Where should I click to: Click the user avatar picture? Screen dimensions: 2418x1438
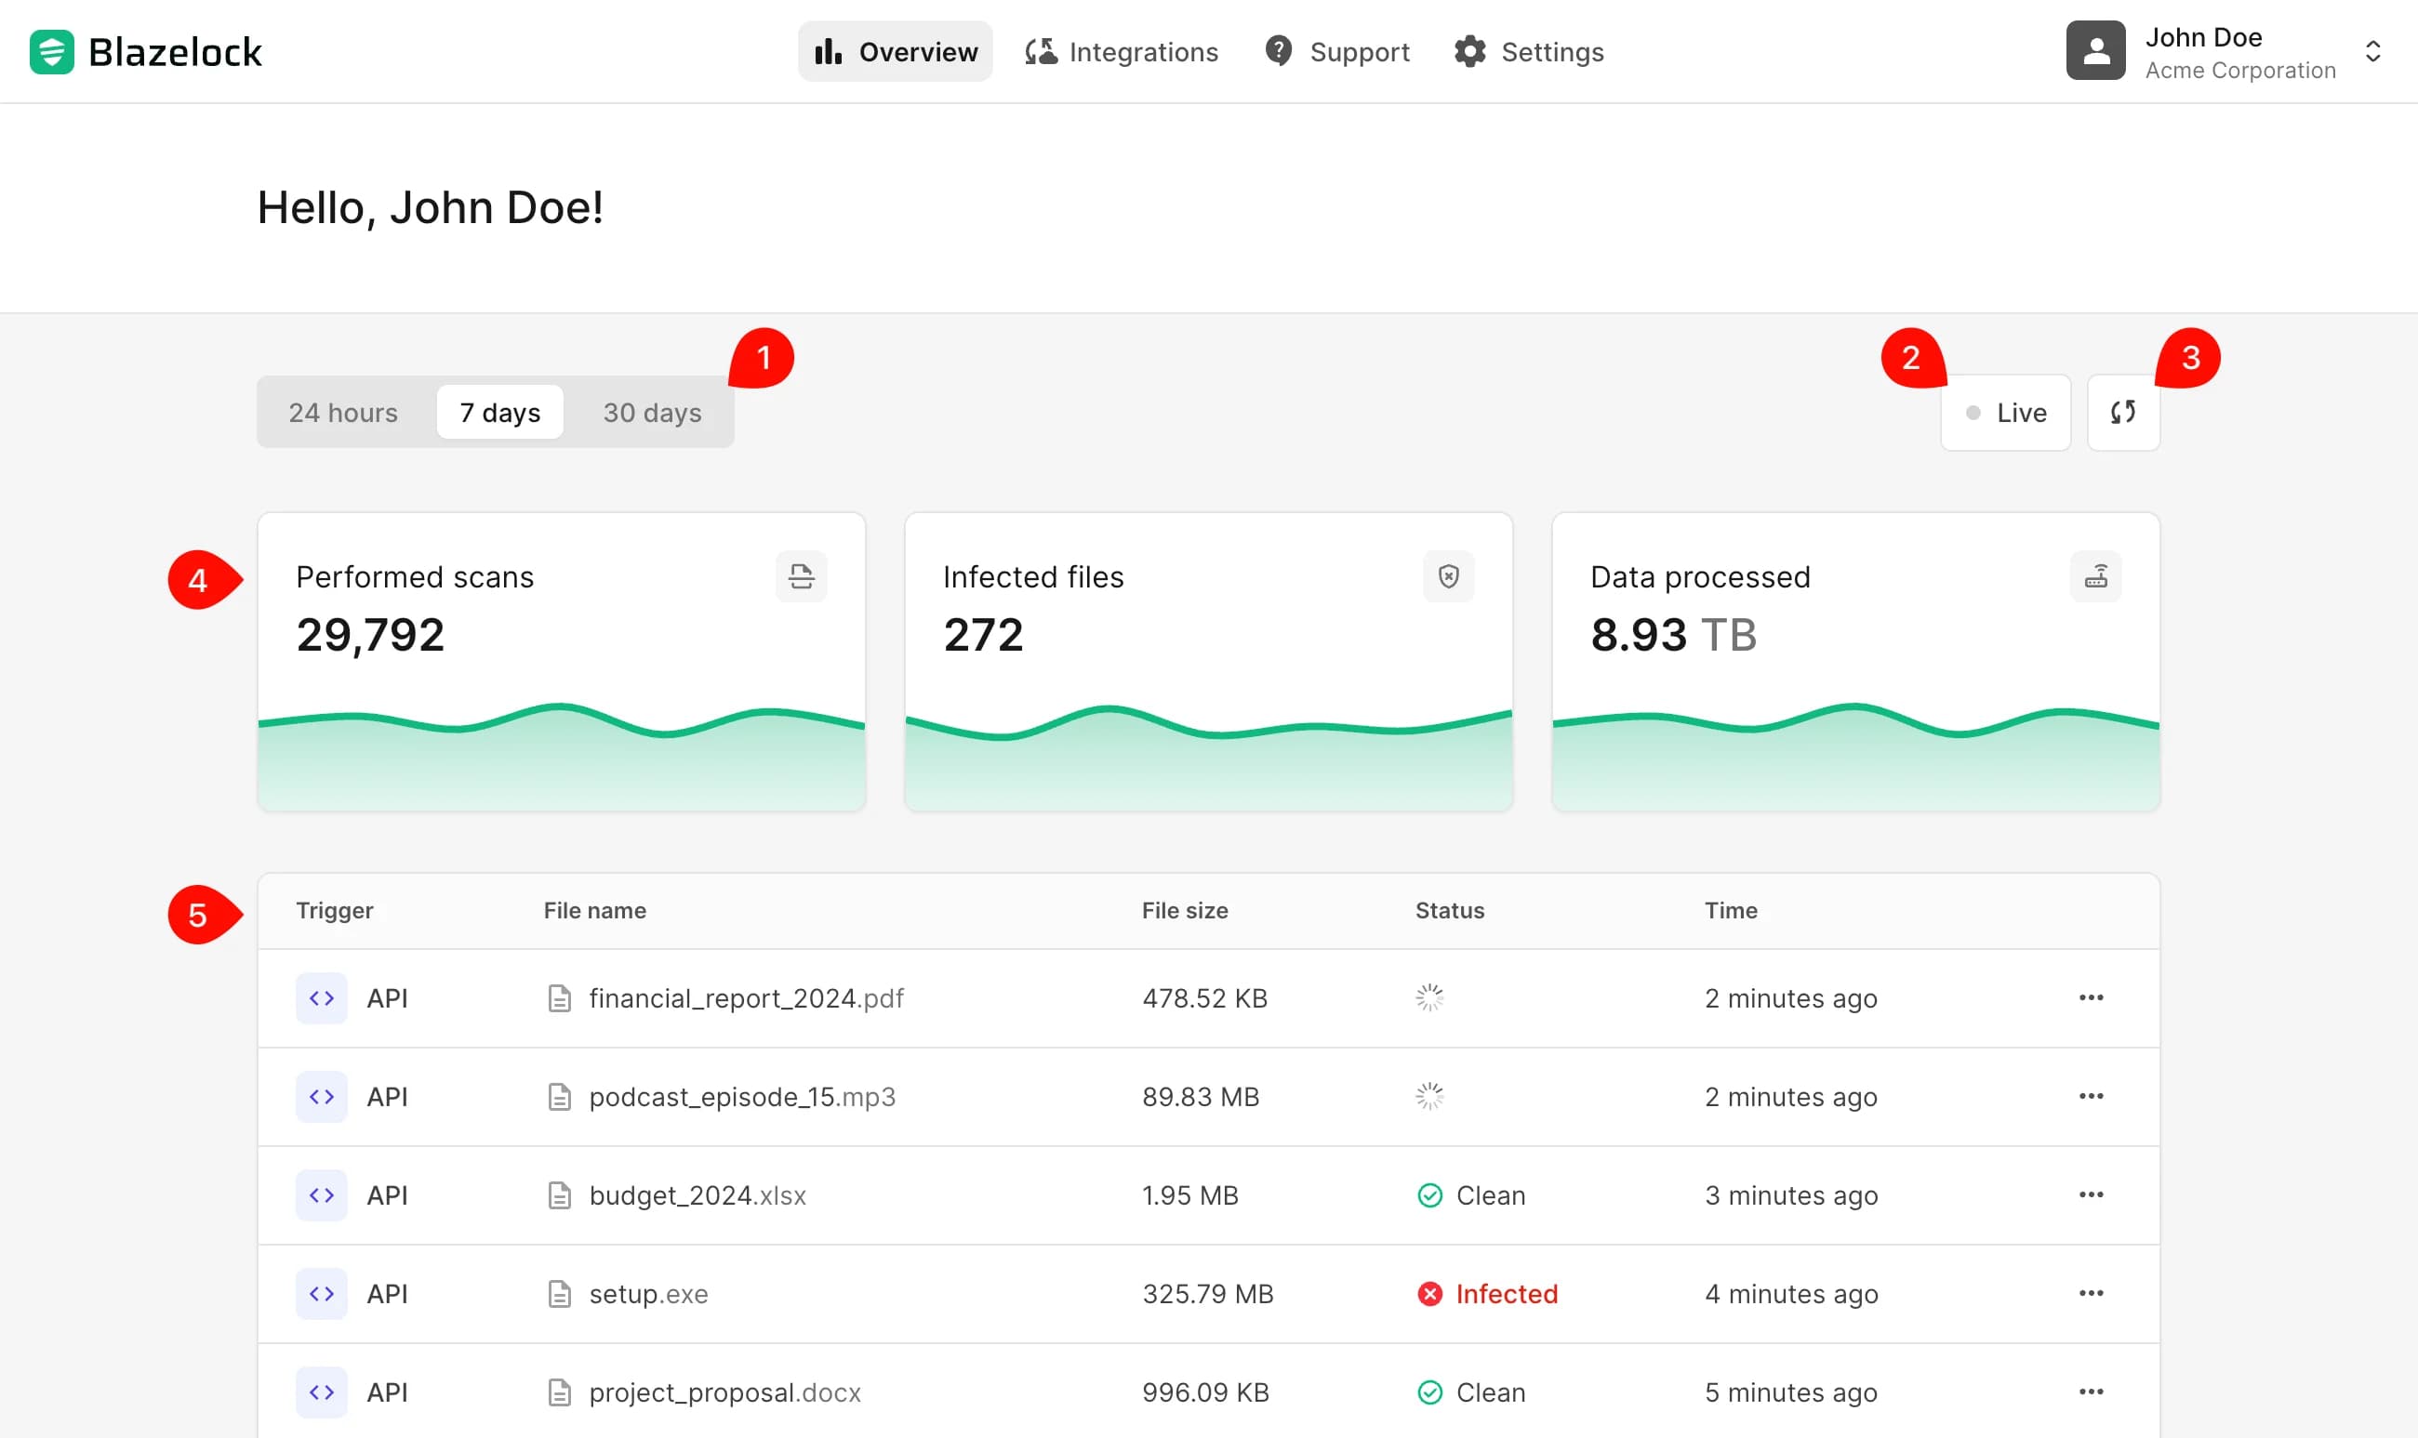2094,50
